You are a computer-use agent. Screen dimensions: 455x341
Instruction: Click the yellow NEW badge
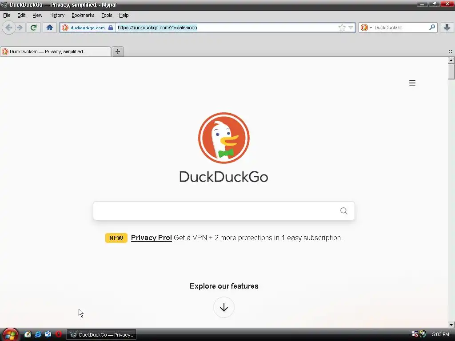click(x=116, y=238)
